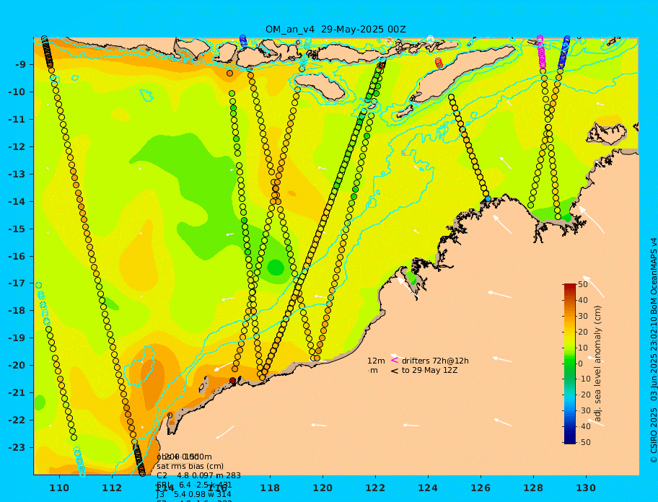Click the 'adj. sea level anomaly (cm)' colorbar label

point(598,364)
